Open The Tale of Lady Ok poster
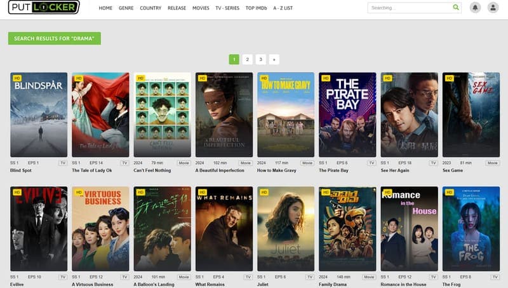The image size is (508, 288). tap(100, 115)
